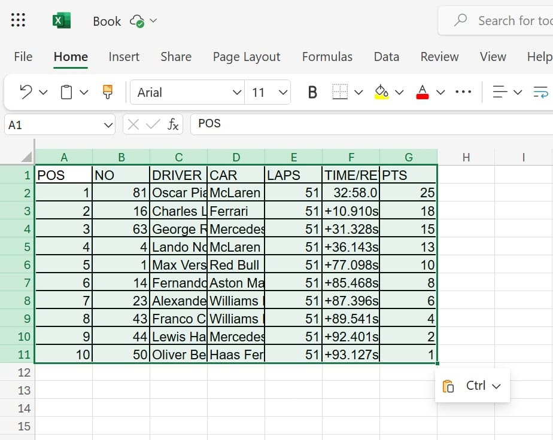Click the insert function fx icon
The image size is (553, 440).
click(173, 124)
